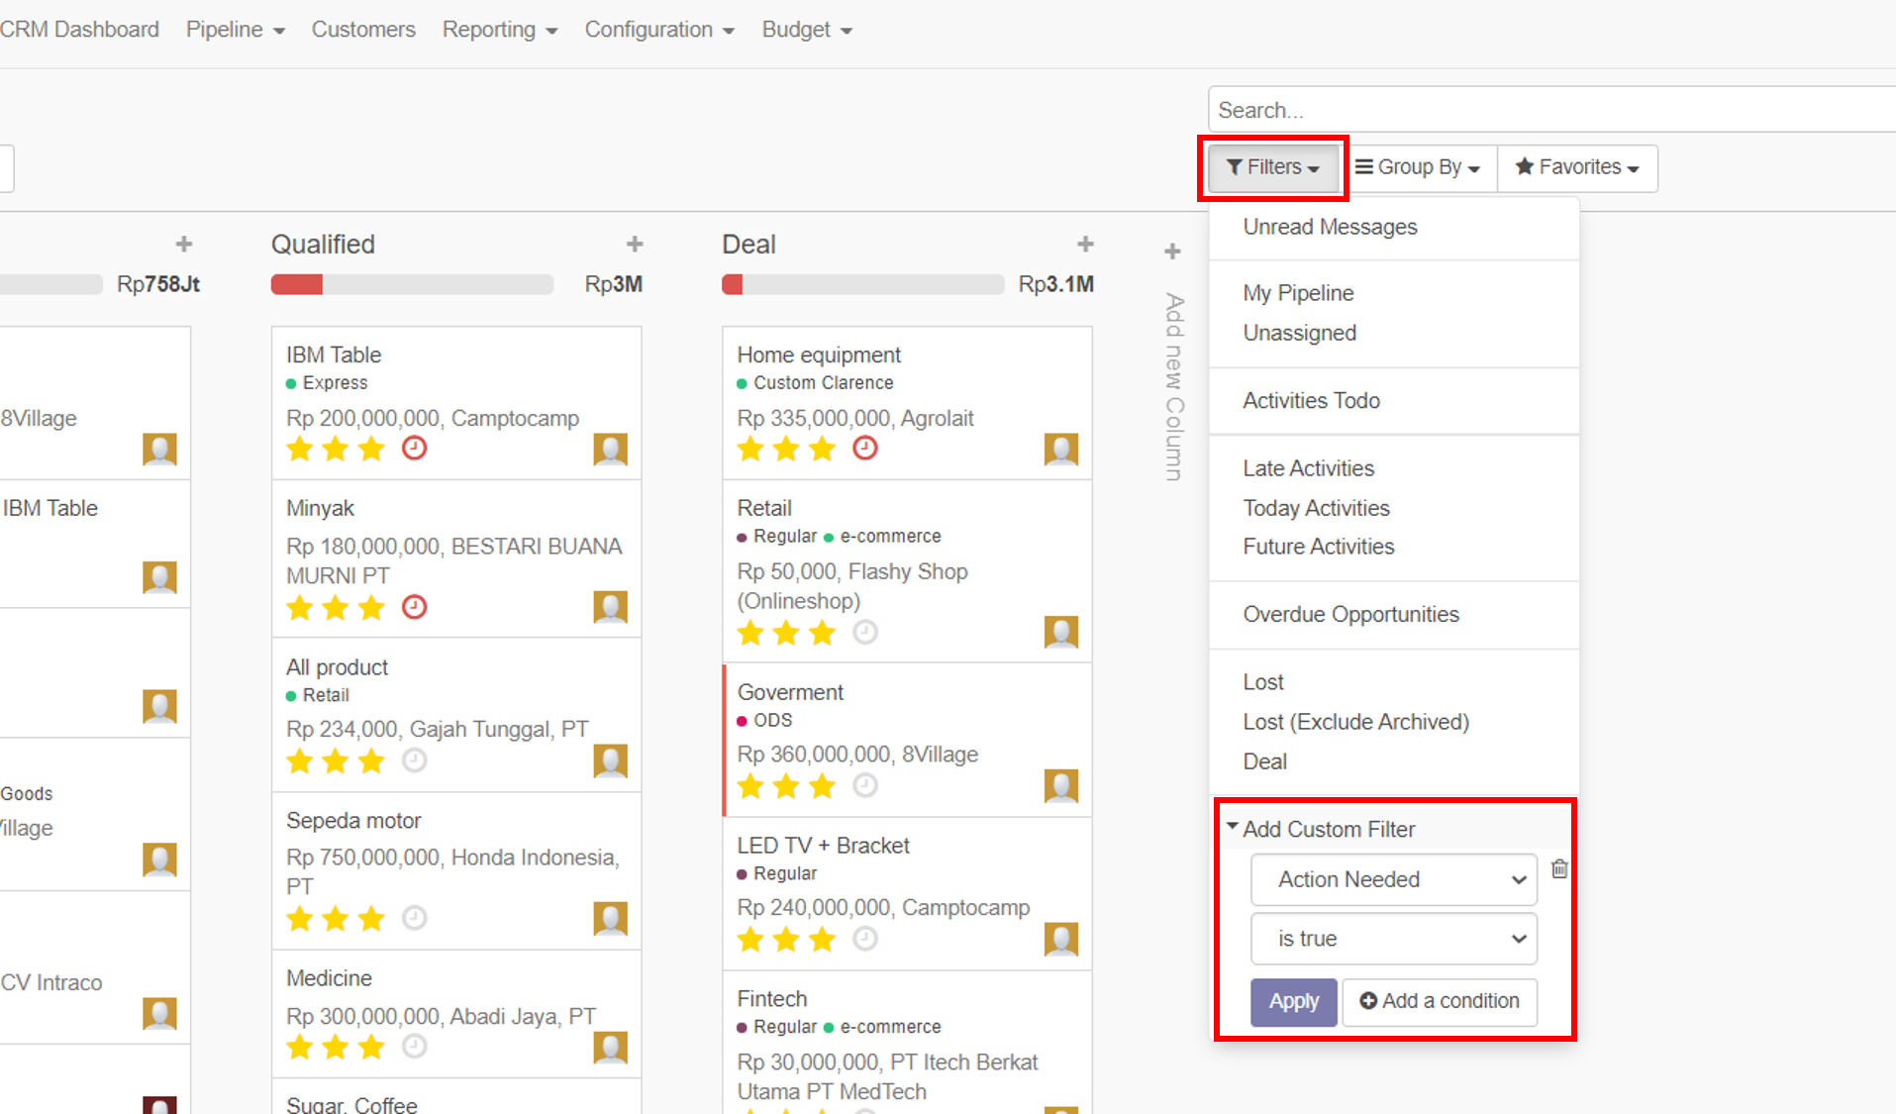Open the 'is true' operator selector
The image size is (1896, 1114).
point(1394,939)
